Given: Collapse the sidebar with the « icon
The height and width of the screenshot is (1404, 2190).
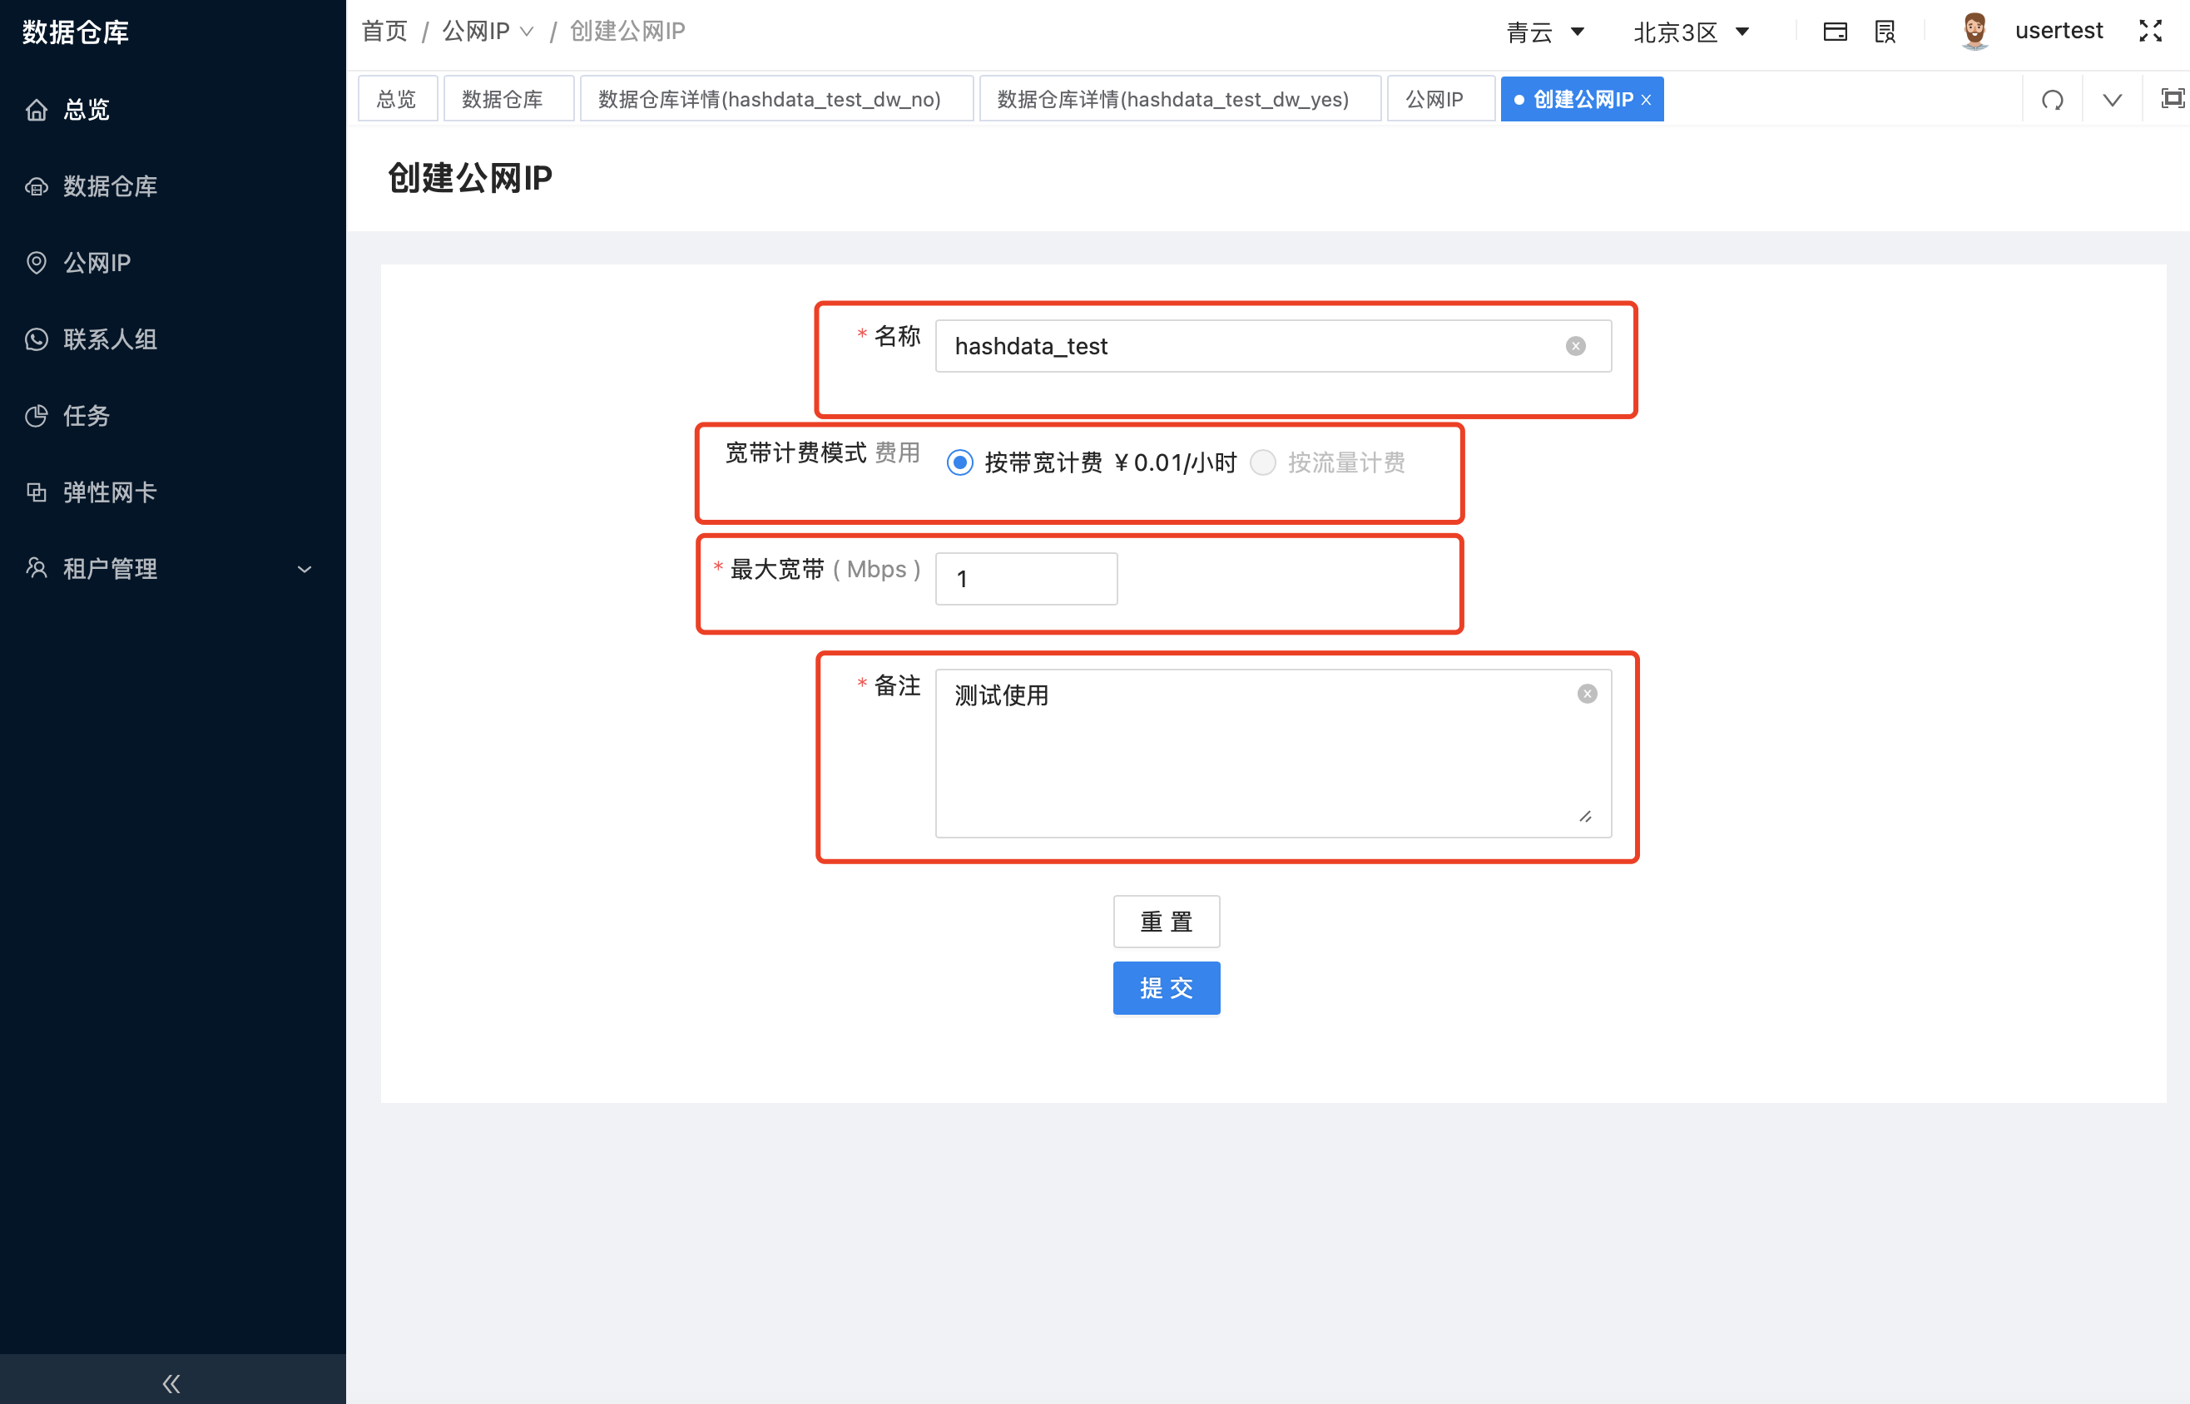Looking at the screenshot, I should [171, 1382].
